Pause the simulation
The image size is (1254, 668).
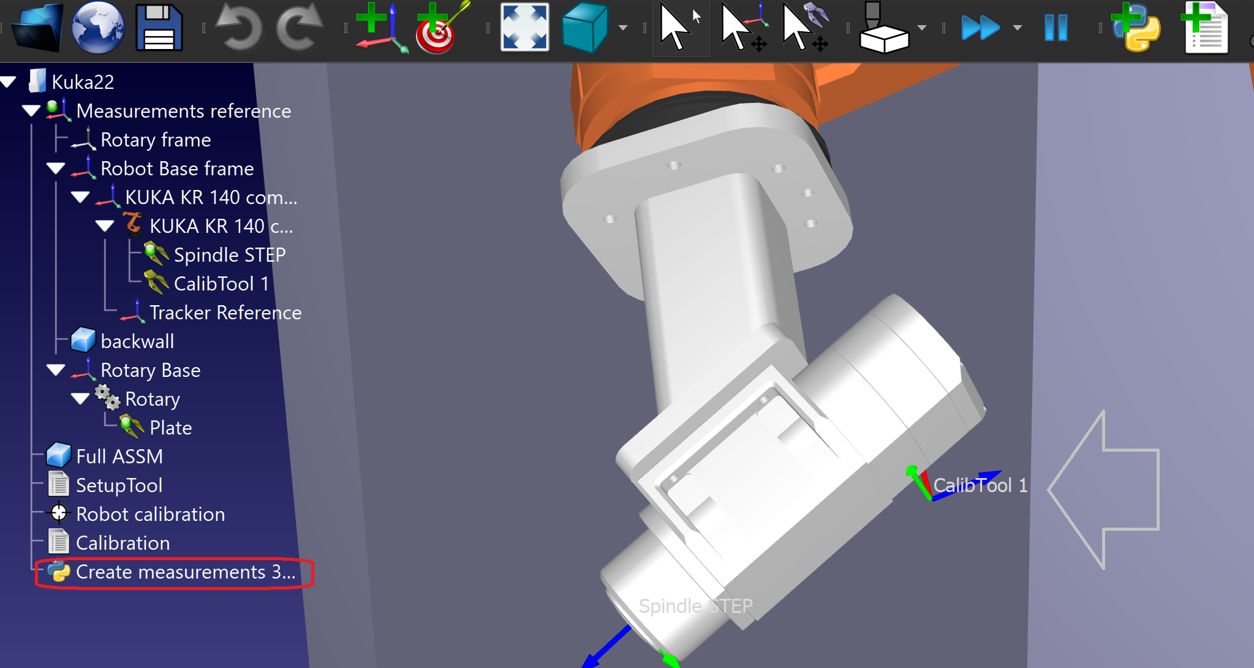tap(1056, 28)
